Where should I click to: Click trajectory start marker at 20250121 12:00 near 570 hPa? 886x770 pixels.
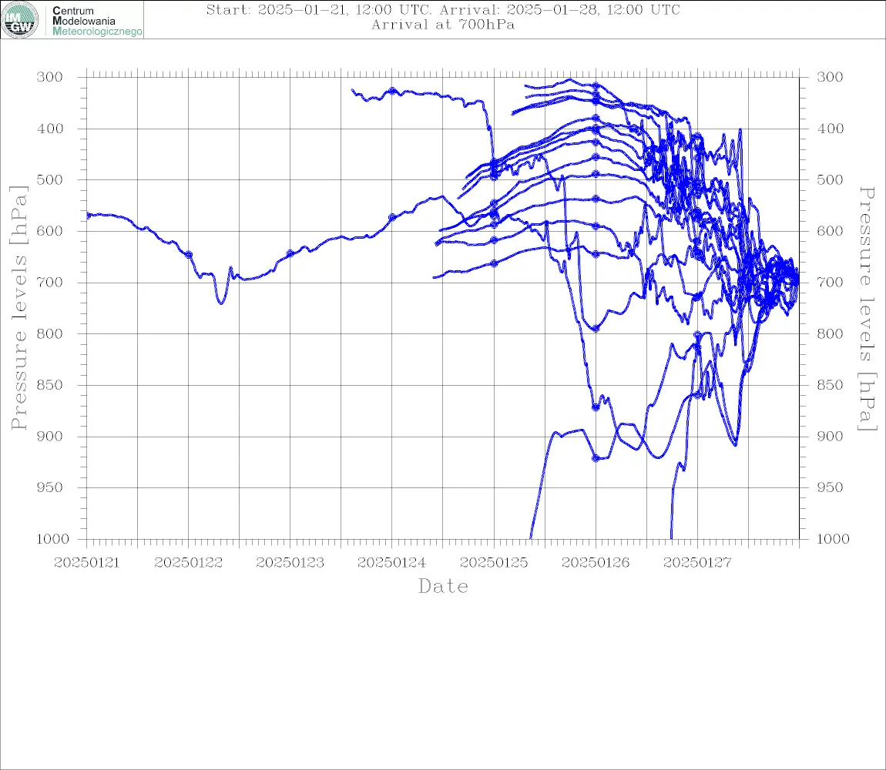pyautogui.click(x=88, y=216)
